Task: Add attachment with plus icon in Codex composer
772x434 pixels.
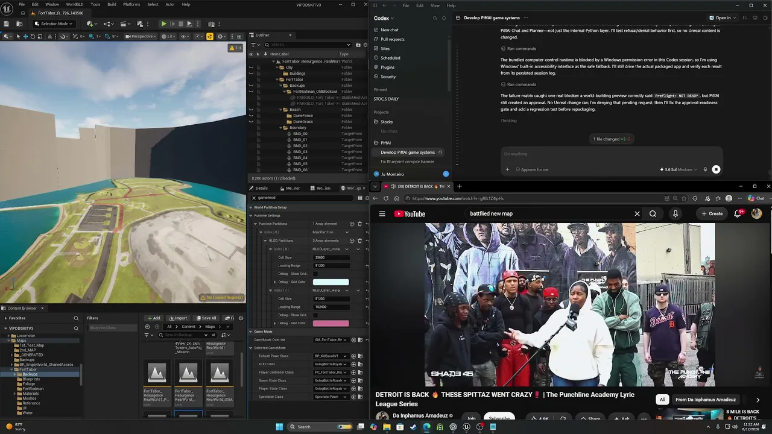Action: tap(507, 169)
